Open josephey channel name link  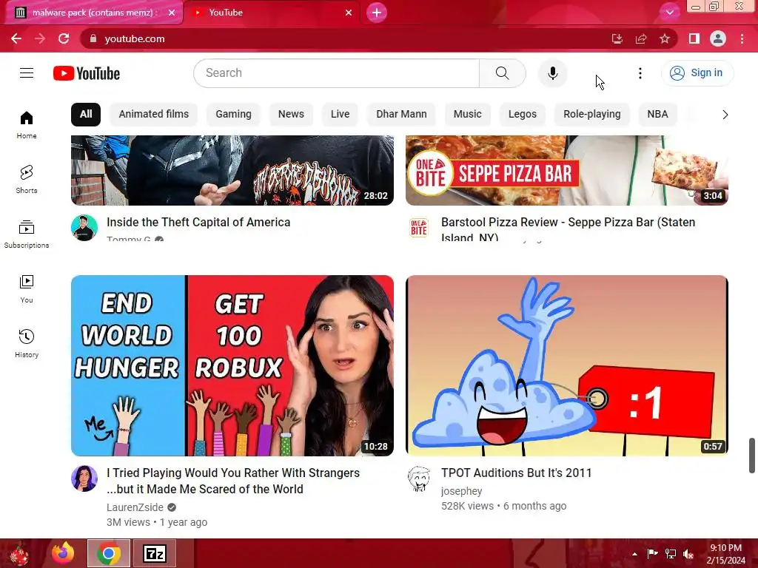(462, 491)
